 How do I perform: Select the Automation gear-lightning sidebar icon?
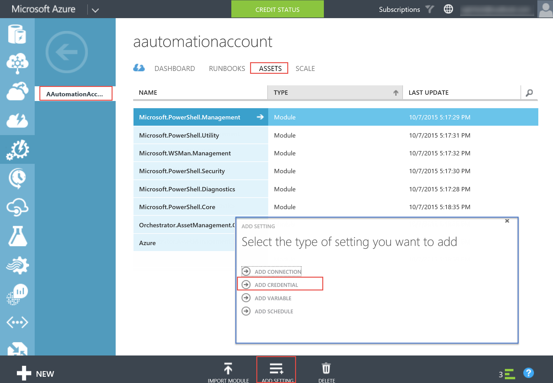click(17, 149)
